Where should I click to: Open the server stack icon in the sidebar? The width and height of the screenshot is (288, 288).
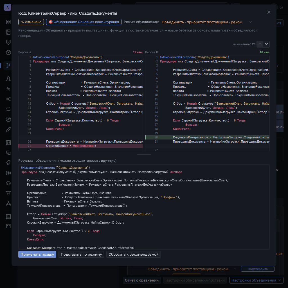(x=8, y=32)
